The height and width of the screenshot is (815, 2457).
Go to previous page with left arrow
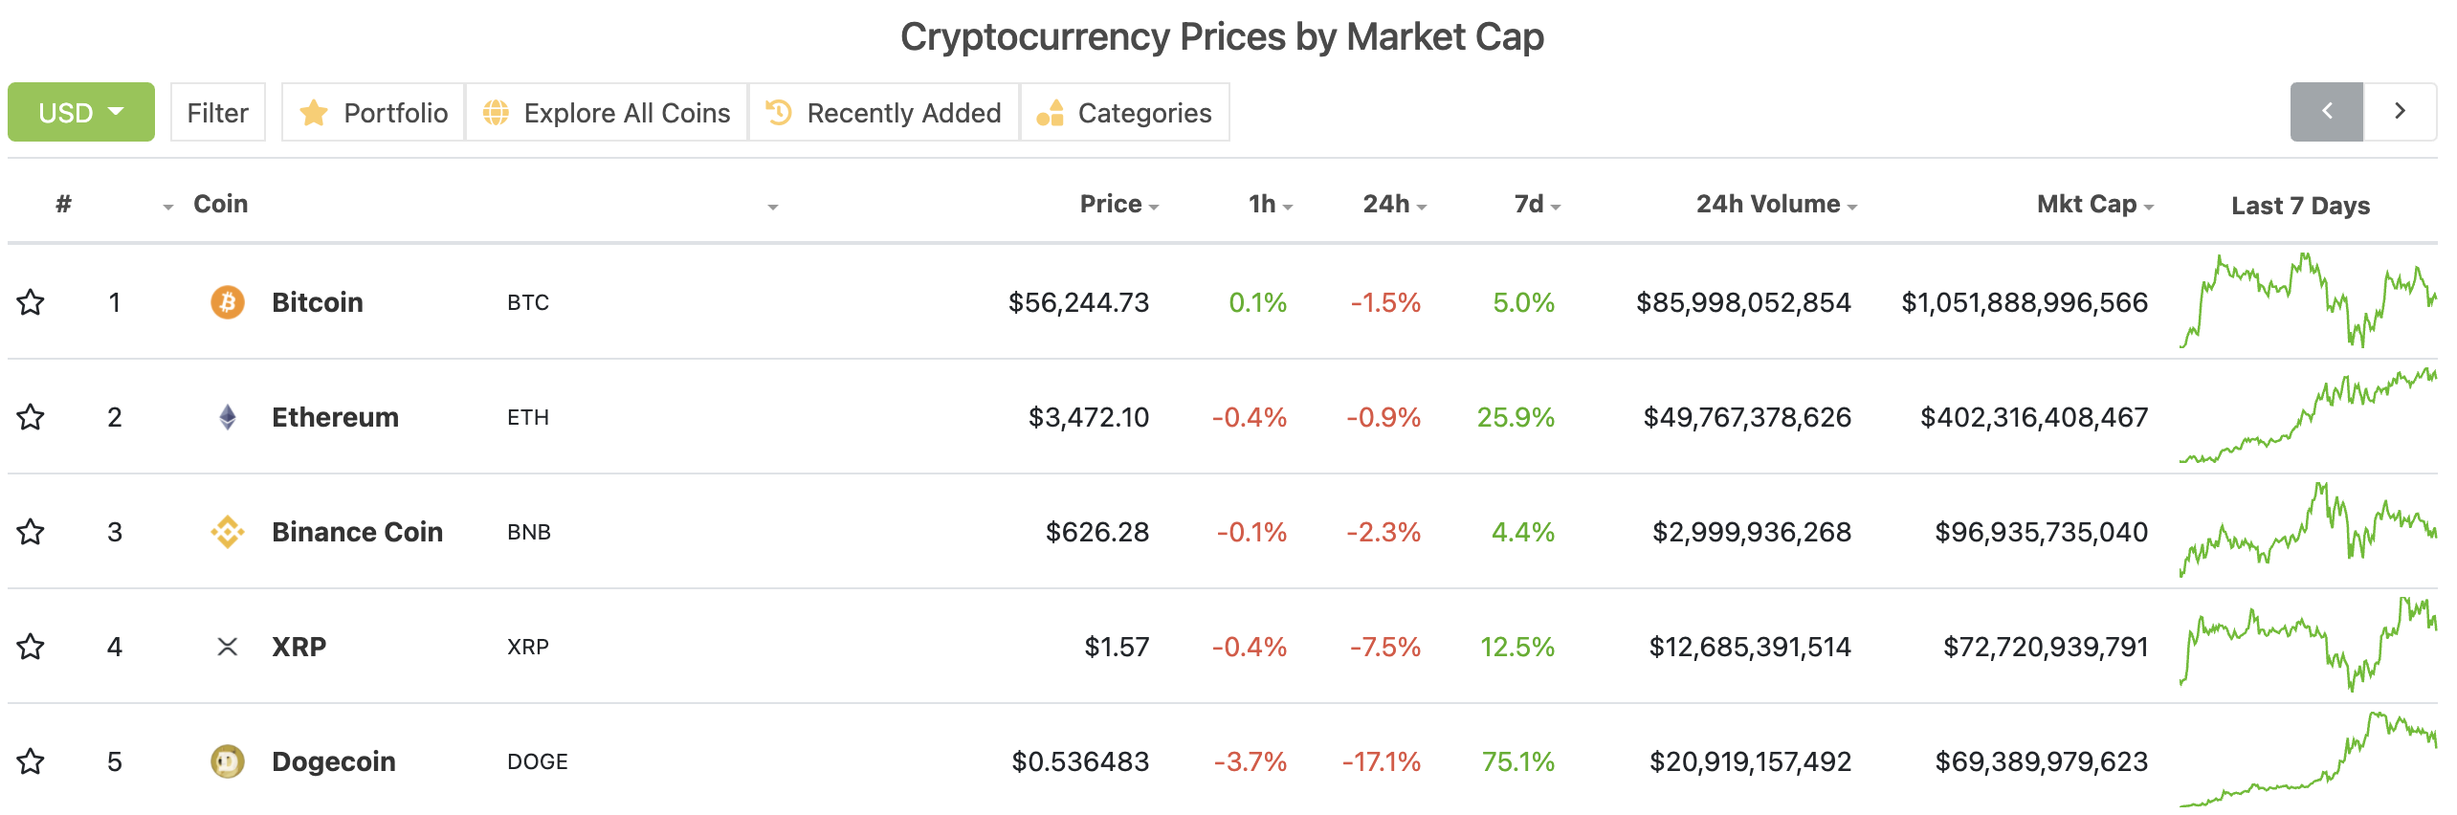[x=2326, y=112]
